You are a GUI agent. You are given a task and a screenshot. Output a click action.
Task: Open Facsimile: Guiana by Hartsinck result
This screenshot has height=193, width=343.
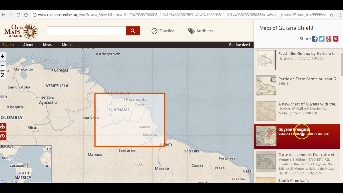coord(297,61)
